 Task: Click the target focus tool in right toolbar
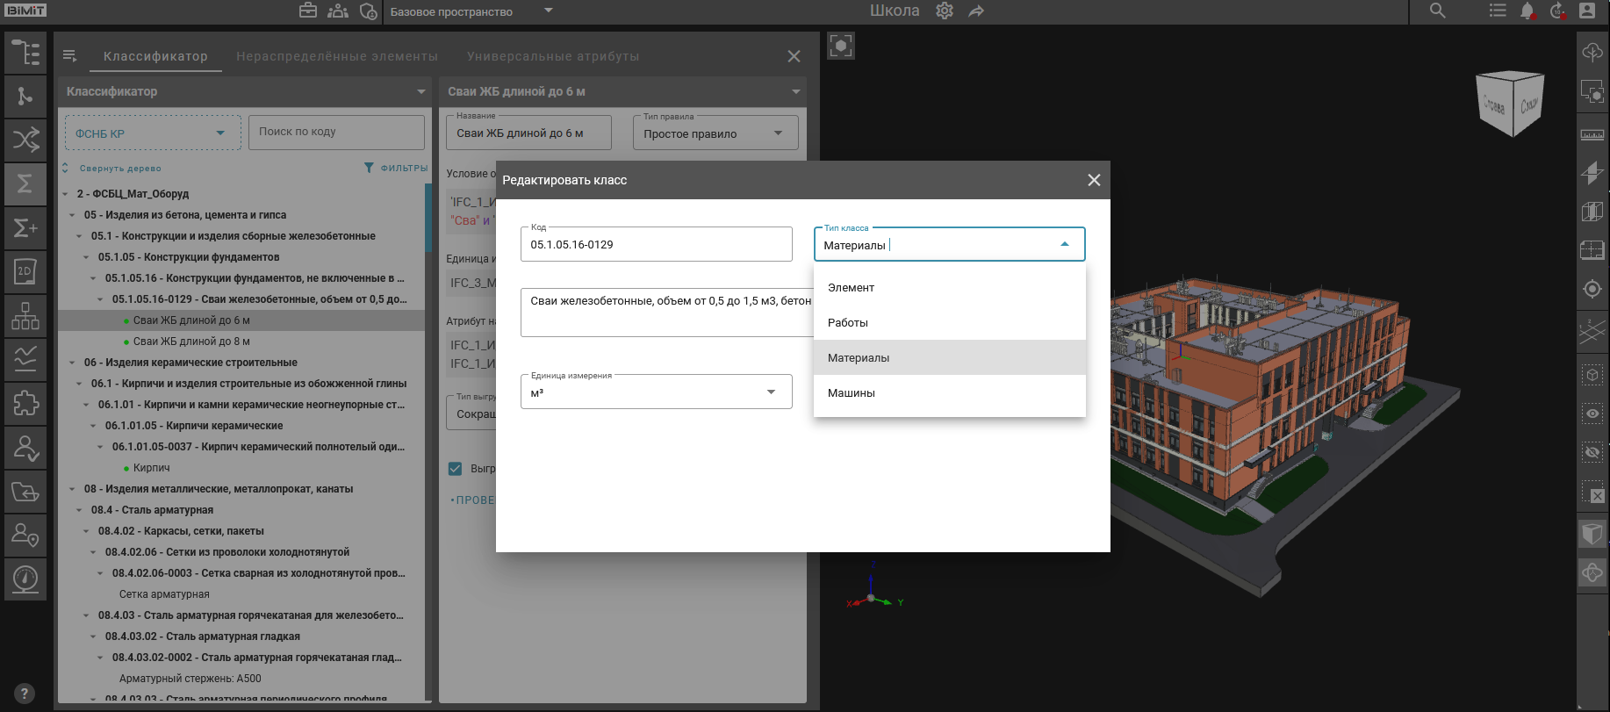point(1592,289)
